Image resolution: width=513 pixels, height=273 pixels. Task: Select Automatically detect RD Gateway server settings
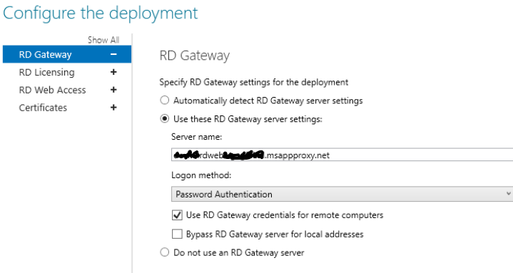(x=165, y=100)
